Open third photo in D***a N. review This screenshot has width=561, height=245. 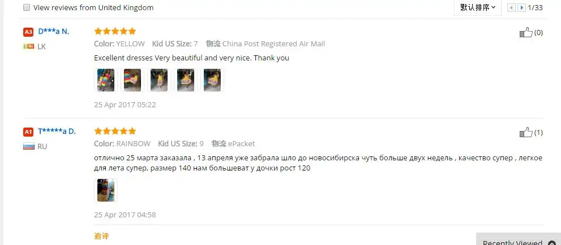click(159, 80)
